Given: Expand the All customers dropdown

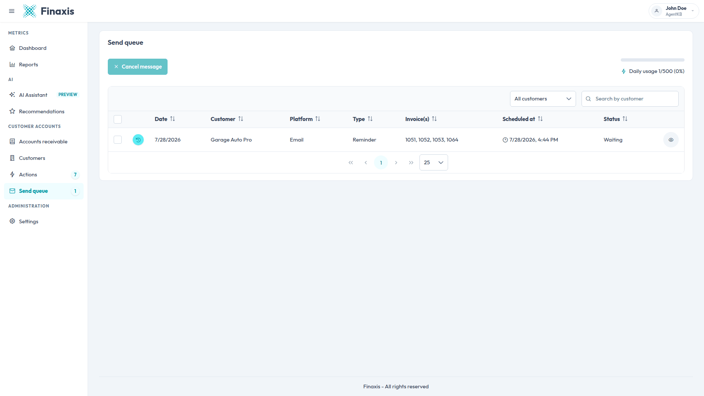Looking at the screenshot, I should pos(543,99).
